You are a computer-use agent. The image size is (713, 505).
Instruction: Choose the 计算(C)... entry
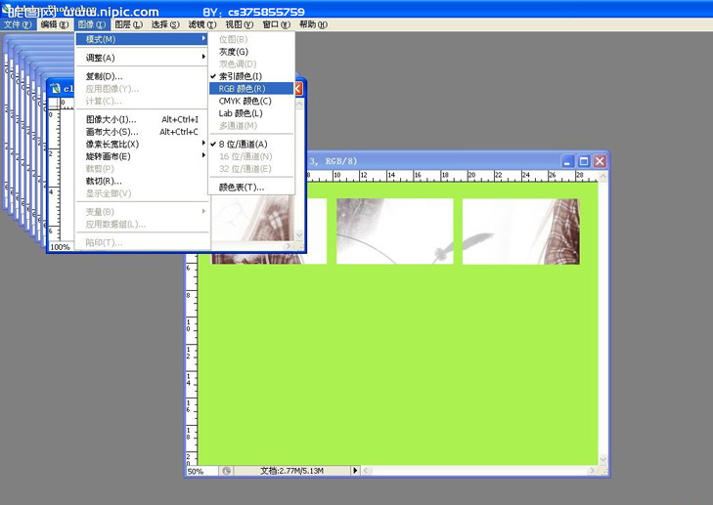(x=142, y=101)
